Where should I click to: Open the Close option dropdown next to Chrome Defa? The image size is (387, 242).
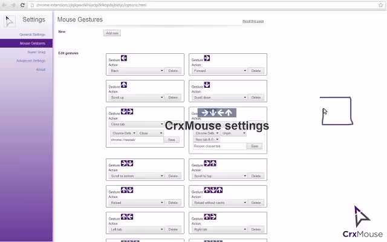[x=150, y=133]
